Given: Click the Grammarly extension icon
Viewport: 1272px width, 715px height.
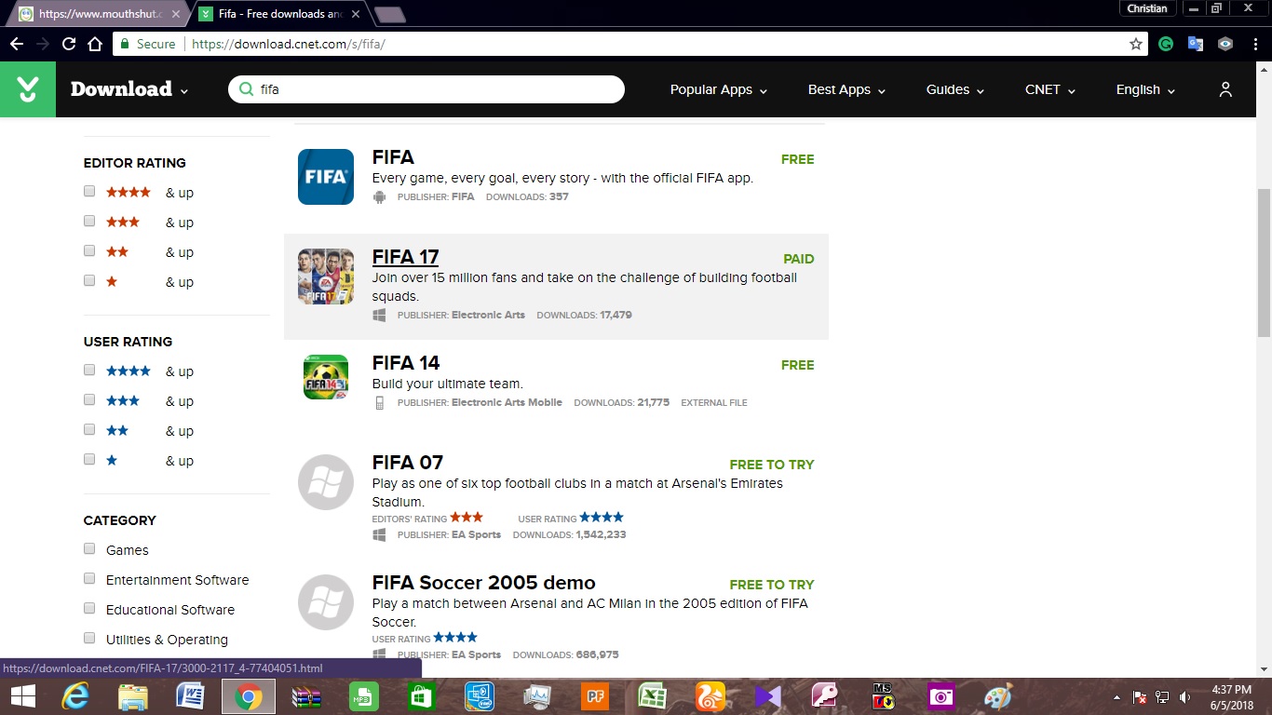Looking at the screenshot, I should [x=1166, y=44].
